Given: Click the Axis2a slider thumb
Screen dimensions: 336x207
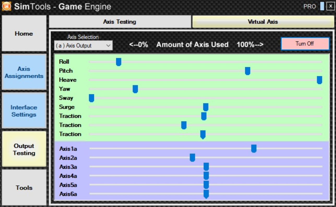Looking at the screenshot, I should 192,158.
